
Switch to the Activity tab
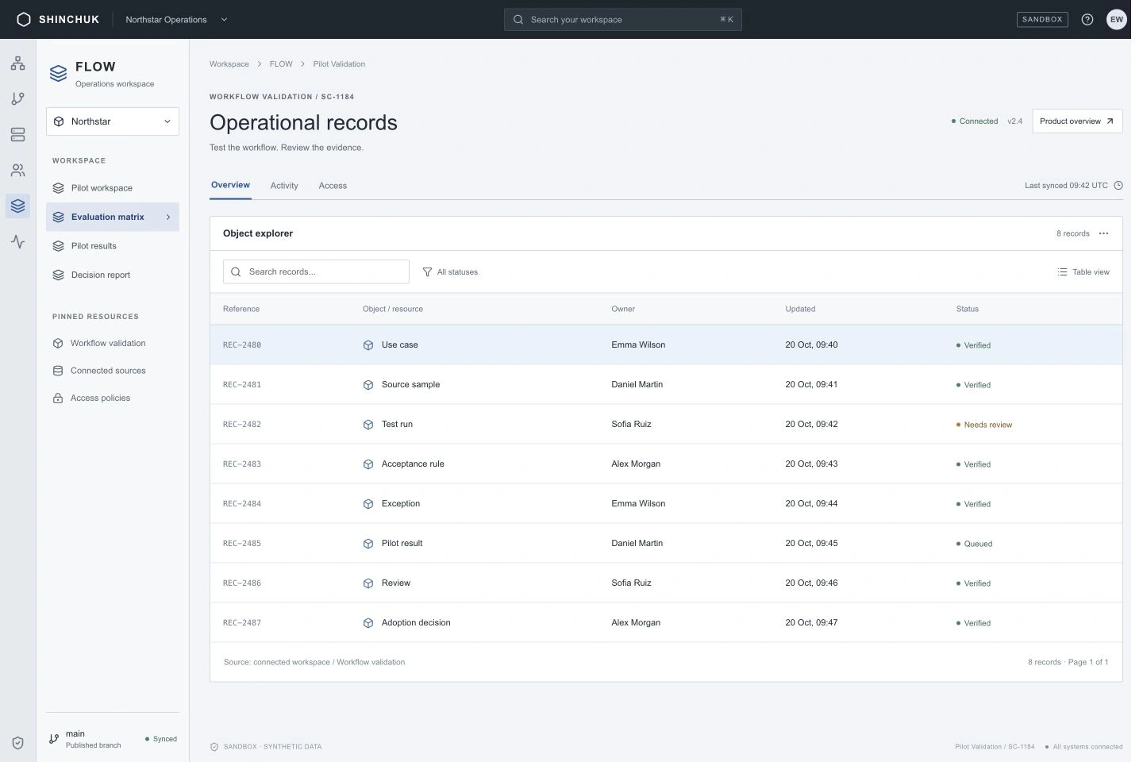[x=284, y=186]
